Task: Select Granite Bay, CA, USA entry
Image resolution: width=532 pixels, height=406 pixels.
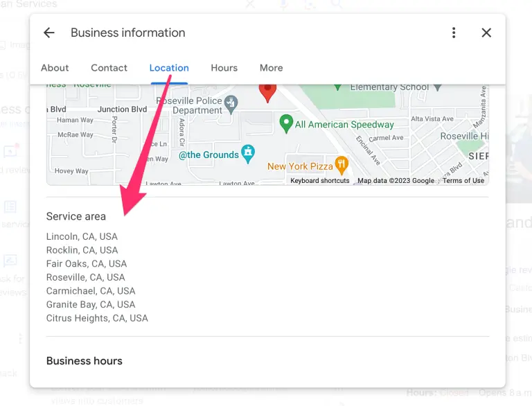Action: pyautogui.click(x=91, y=304)
